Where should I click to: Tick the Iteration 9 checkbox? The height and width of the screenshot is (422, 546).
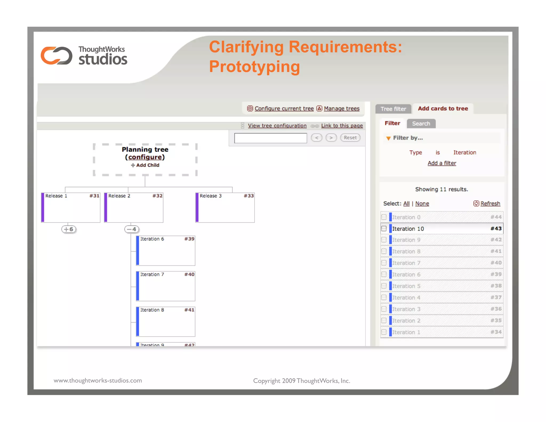pos(384,240)
